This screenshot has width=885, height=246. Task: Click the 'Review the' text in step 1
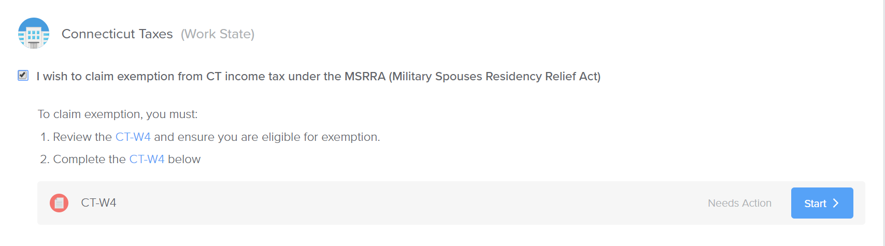tap(82, 137)
